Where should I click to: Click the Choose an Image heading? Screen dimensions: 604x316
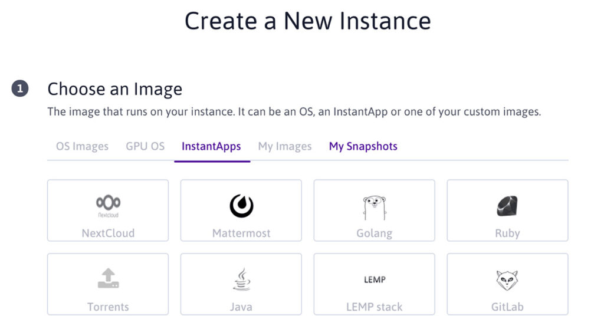click(x=114, y=89)
